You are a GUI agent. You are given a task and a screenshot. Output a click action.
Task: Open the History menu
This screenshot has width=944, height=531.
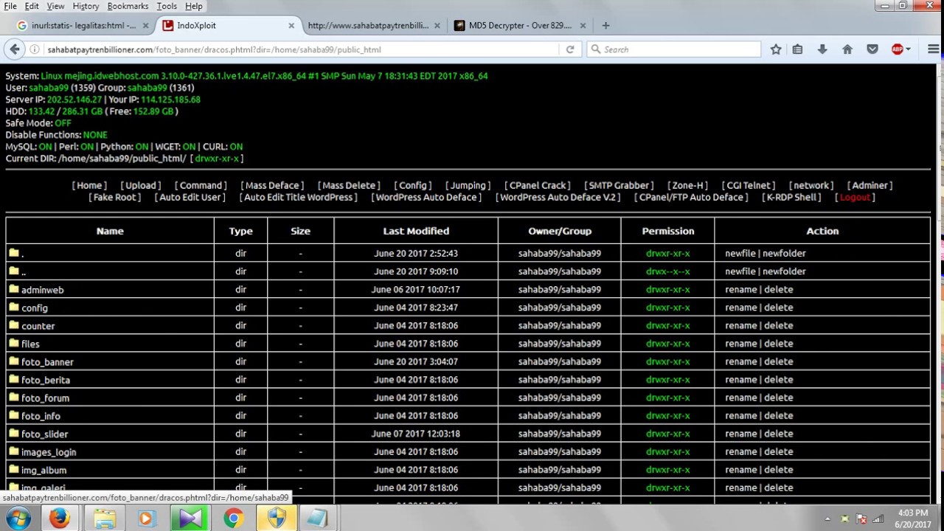point(86,6)
